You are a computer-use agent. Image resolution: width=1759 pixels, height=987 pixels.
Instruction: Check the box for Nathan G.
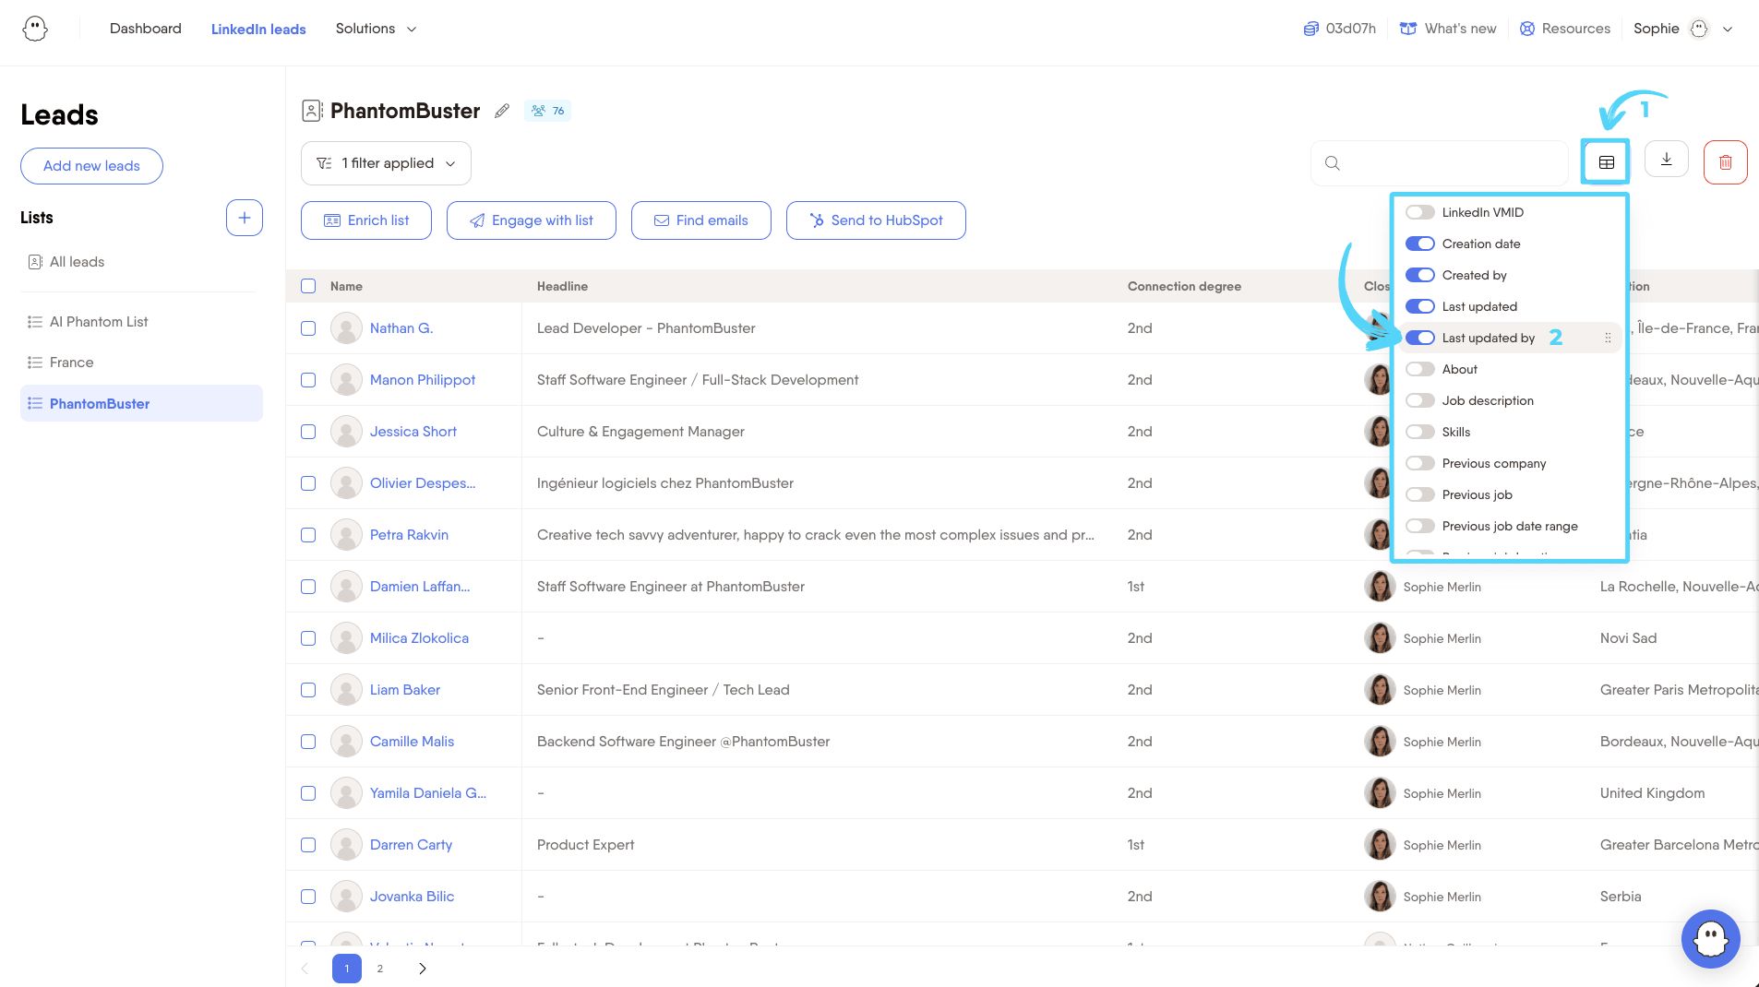308,328
